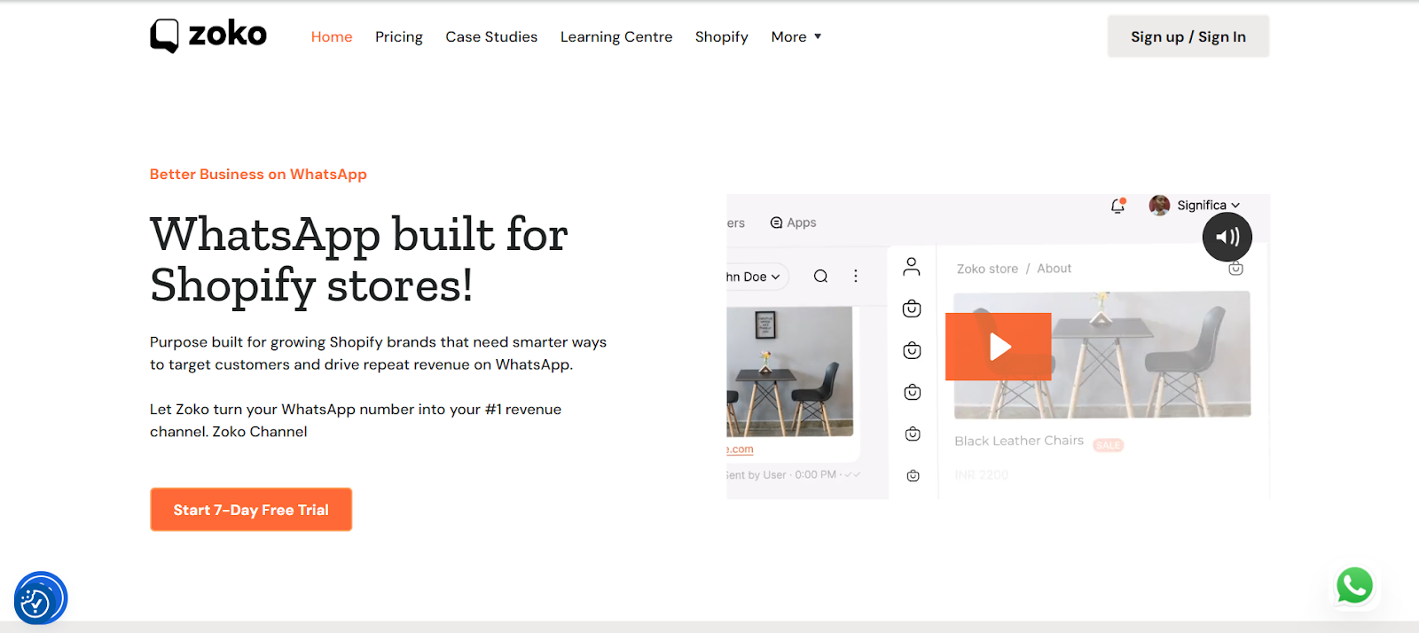Open the cookie consent badge

click(x=41, y=598)
